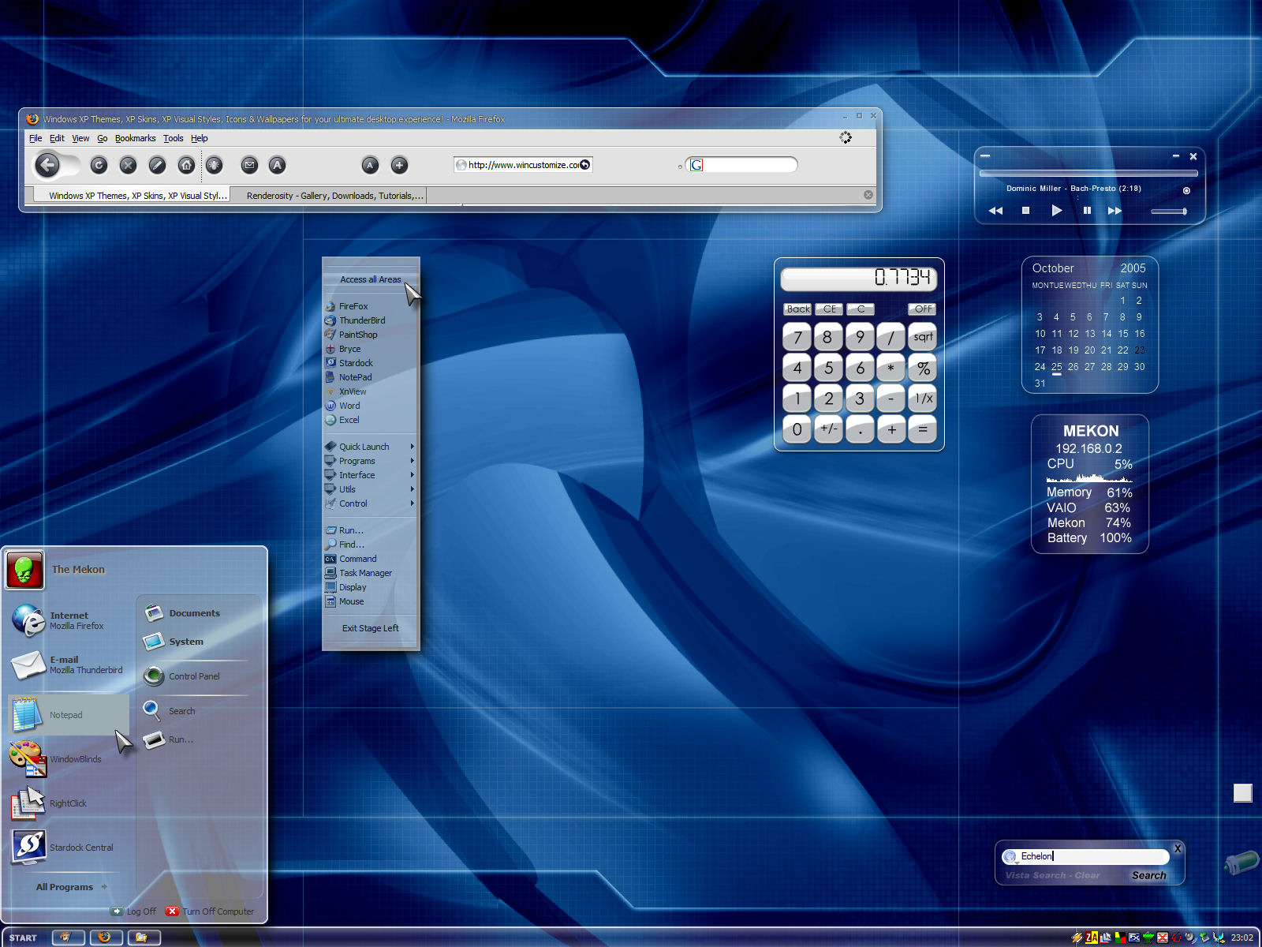The width and height of the screenshot is (1262, 947).
Task: Stop playback in the media player
Action: (1025, 211)
